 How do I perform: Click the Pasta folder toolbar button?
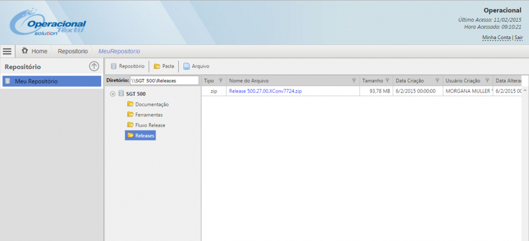[164, 66]
